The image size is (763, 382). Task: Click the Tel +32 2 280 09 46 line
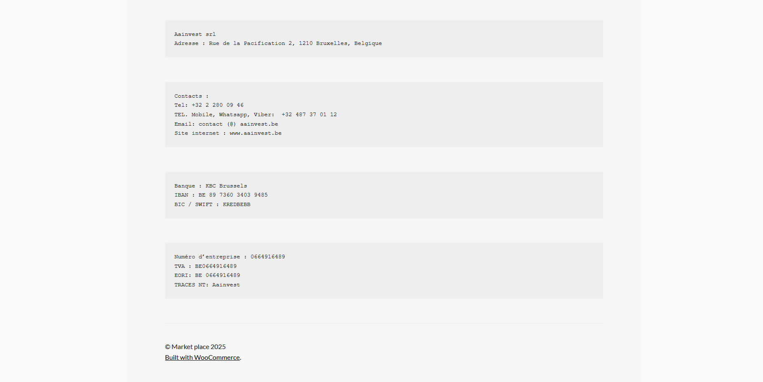pyautogui.click(x=209, y=105)
